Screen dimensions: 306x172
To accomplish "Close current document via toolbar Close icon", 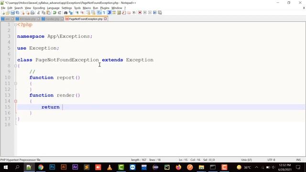I will 22,13.
